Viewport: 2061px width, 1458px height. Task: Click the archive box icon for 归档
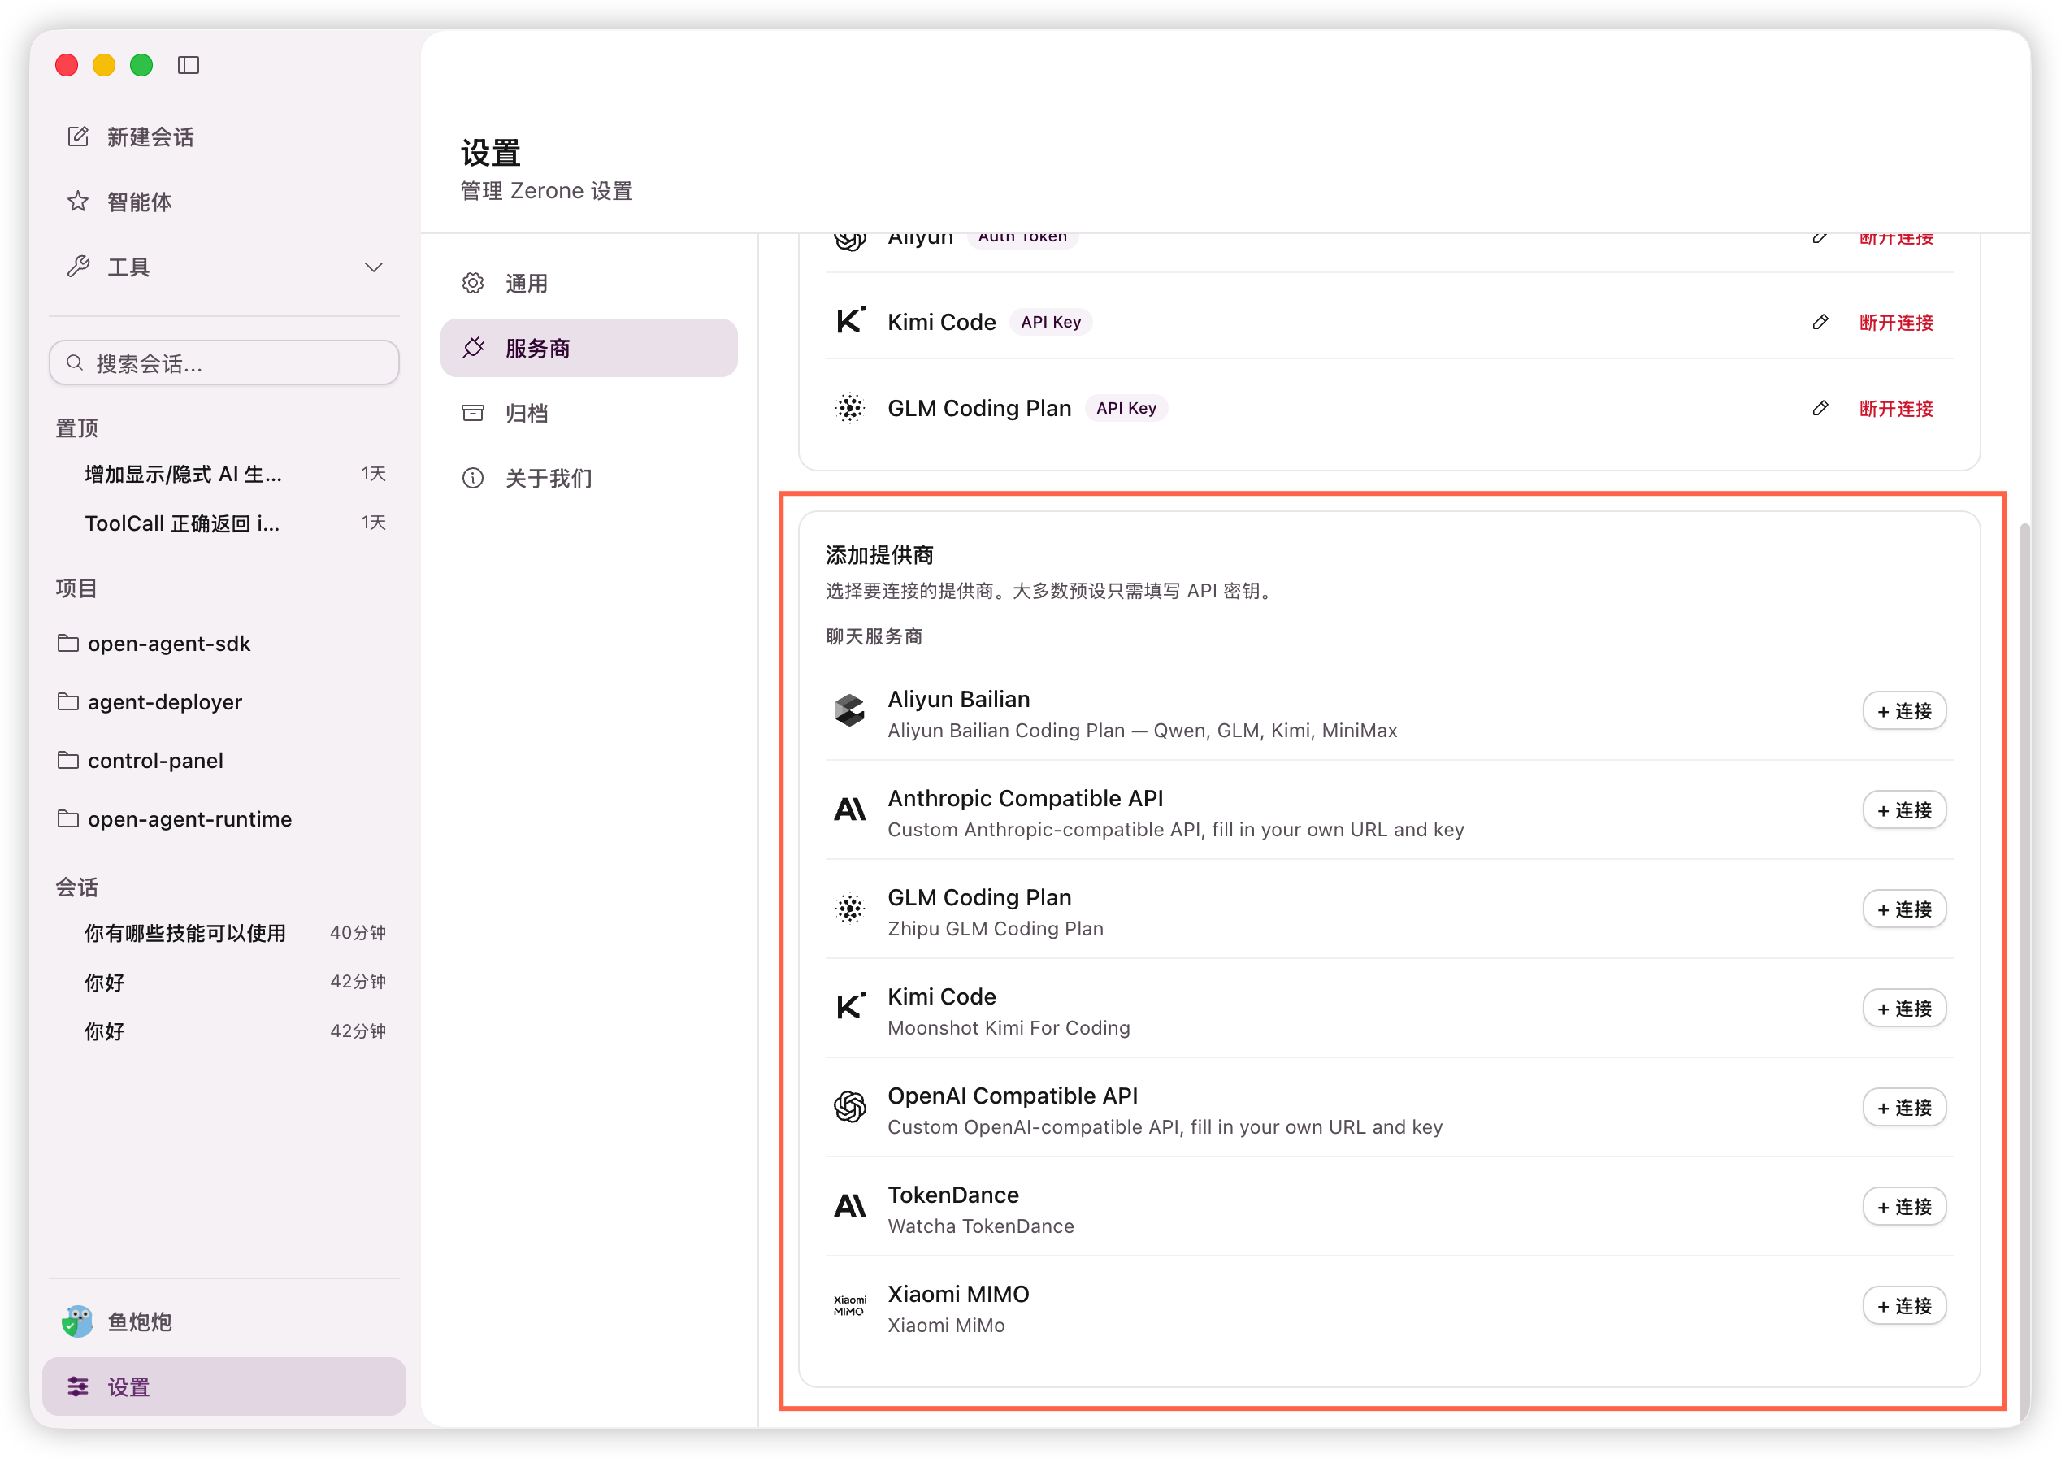[x=473, y=413]
